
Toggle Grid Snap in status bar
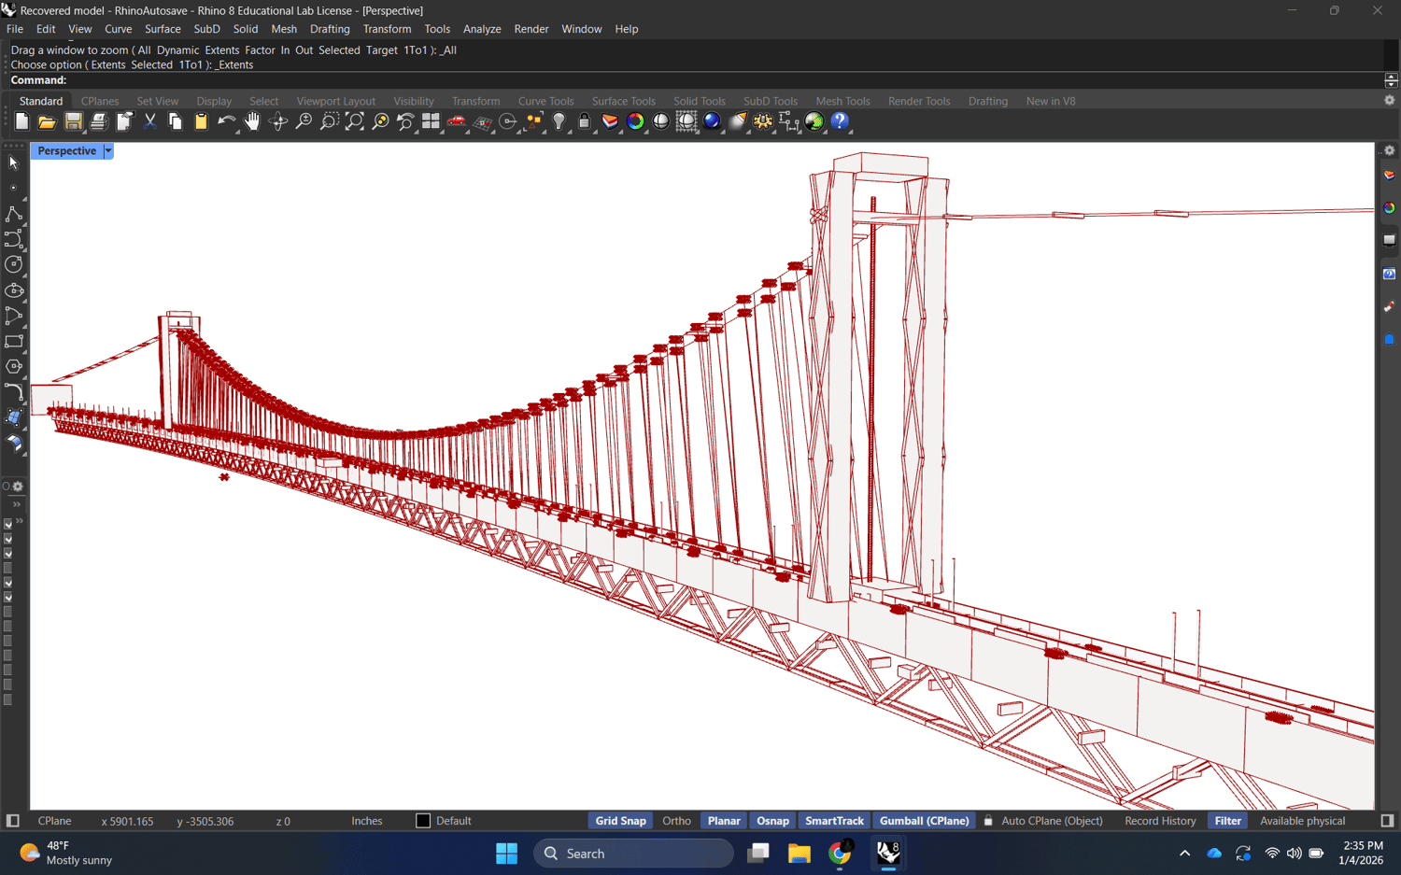coord(620,821)
